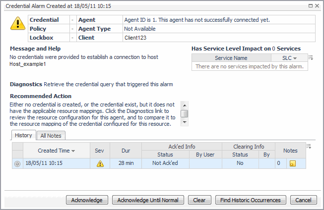Click the Ack'ed Info Status header

165,155
